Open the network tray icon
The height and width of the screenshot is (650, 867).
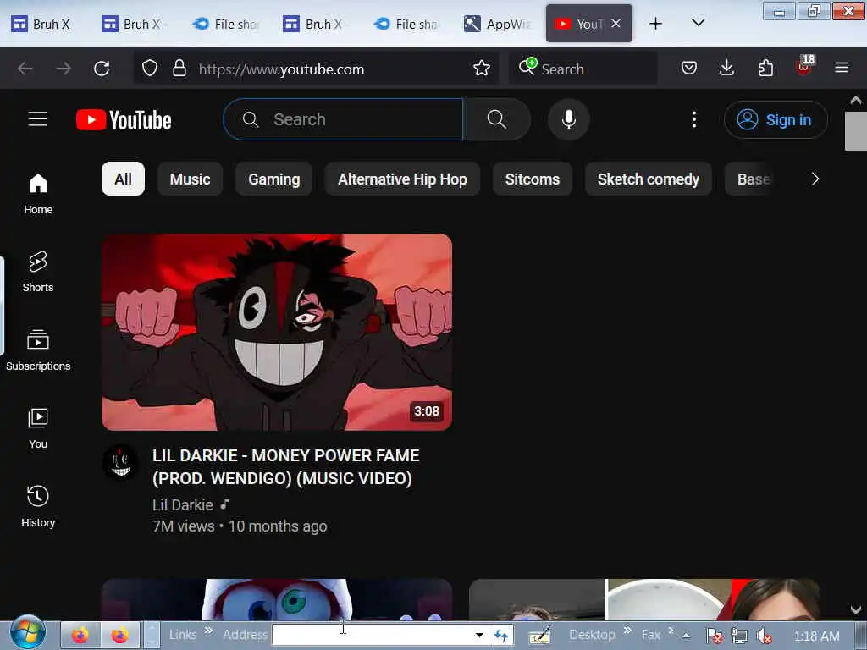(738, 636)
